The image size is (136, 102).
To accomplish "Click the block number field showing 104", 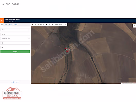I will 15,43.
